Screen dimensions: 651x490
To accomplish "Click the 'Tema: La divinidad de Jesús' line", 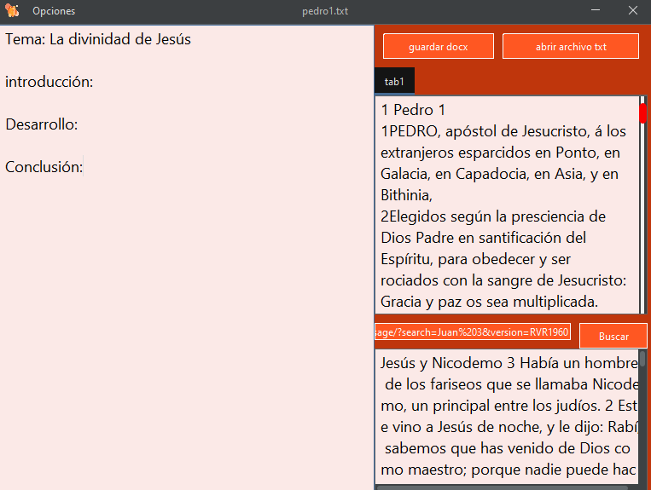I will (98, 39).
